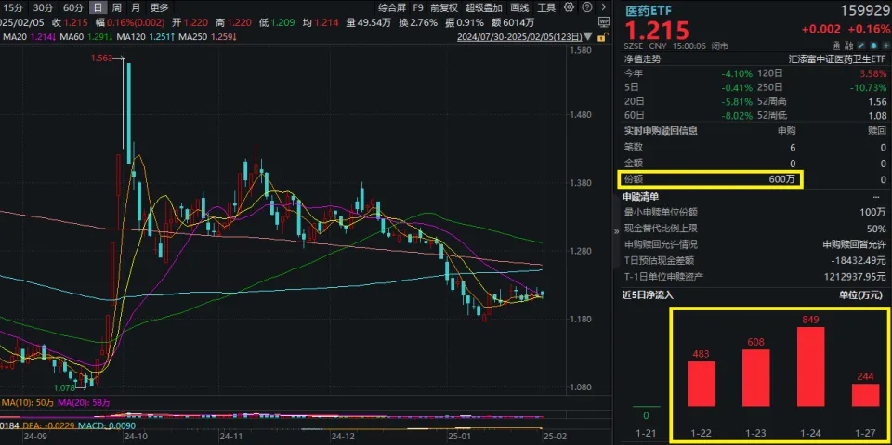
Task: Open the 工具 menu
Action: (546, 7)
